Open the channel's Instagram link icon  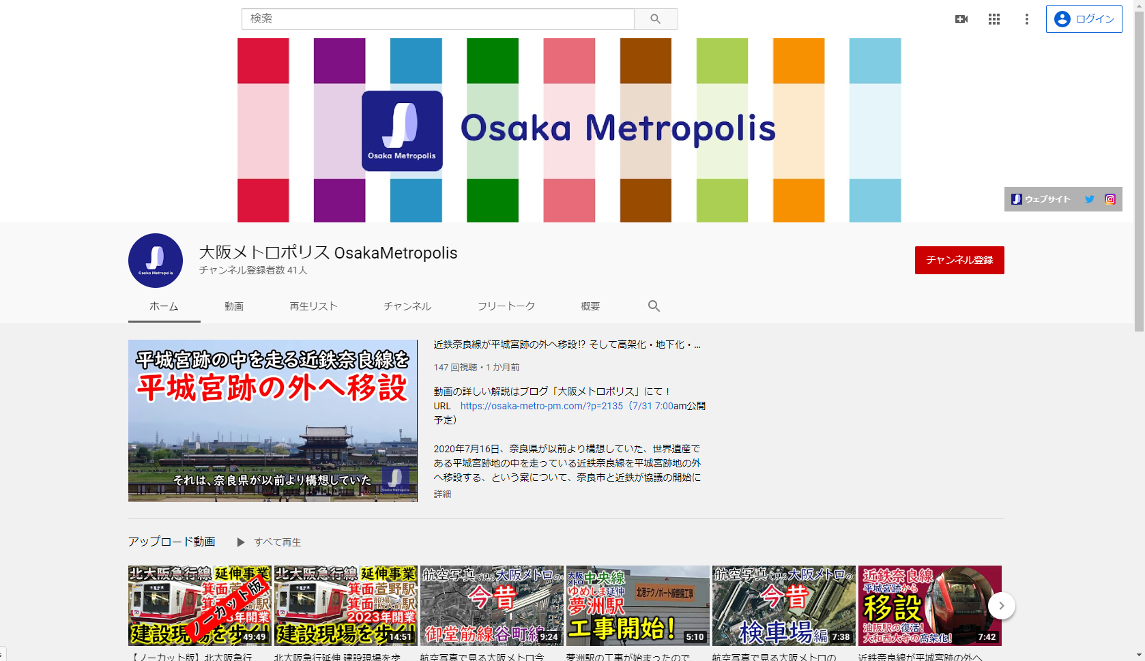(x=1110, y=199)
